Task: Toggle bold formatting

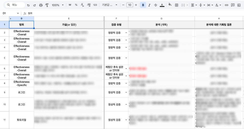Action: click(x=143, y=5)
